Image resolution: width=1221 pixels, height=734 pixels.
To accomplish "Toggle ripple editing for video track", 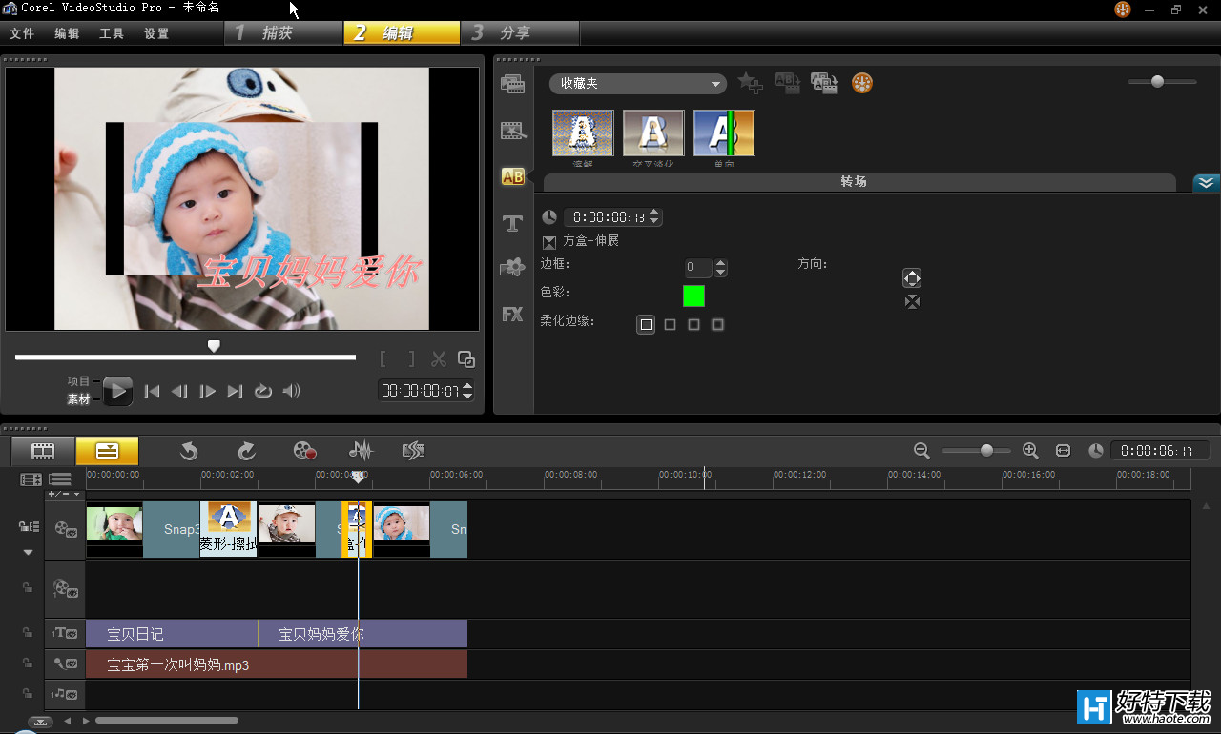I will pos(29,527).
